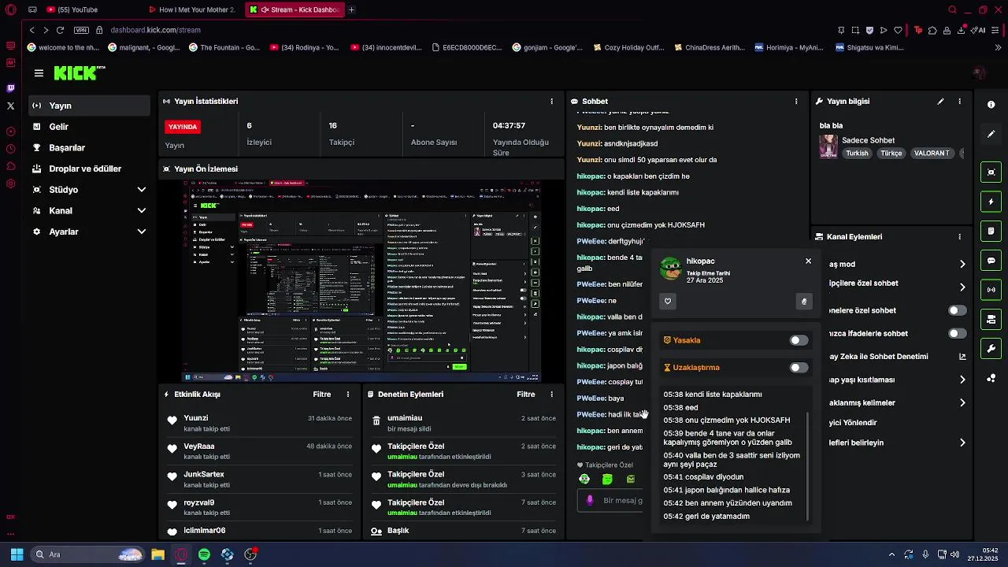Click the AI button in browser toolbar
The height and width of the screenshot is (567, 1008).
[x=979, y=30]
